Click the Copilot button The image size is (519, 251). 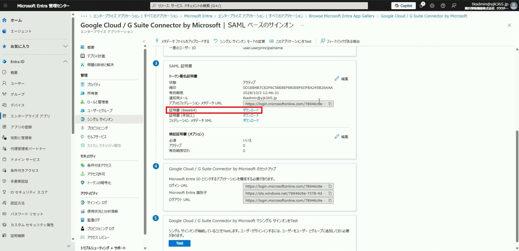403,6
